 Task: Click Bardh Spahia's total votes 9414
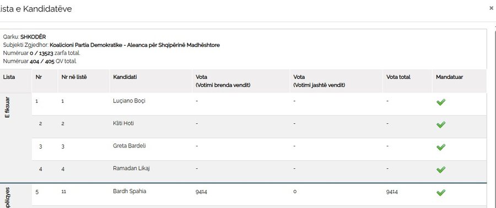392,192
